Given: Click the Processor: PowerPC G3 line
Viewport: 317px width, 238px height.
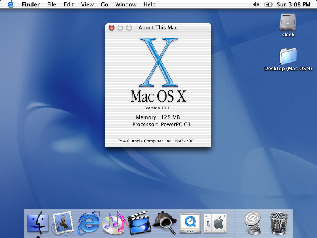Looking at the screenshot, I should 161,124.
